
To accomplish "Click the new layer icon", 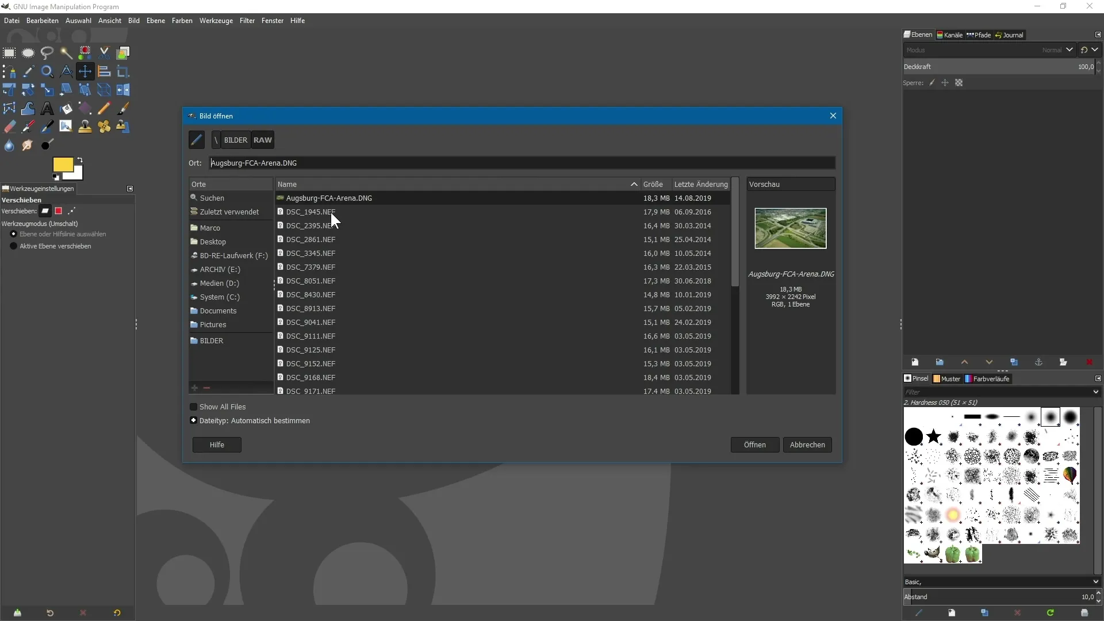I will 915,362.
